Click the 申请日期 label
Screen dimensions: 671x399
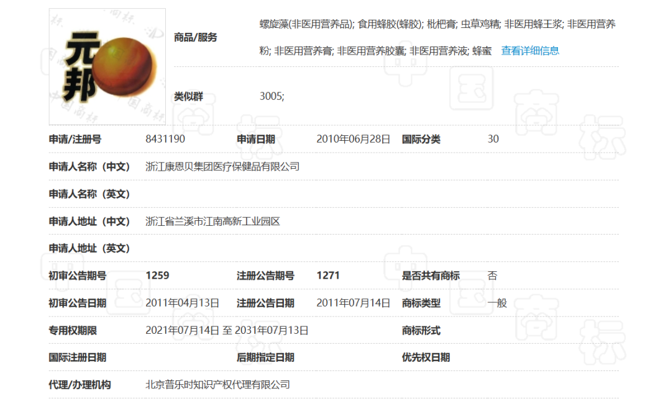(255, 139)
